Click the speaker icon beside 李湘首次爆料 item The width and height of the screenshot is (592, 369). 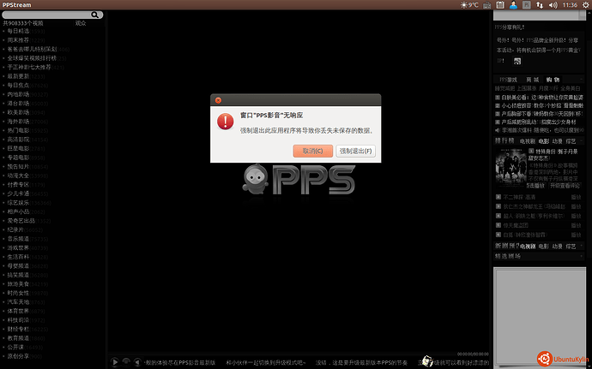tap(498, 130)
